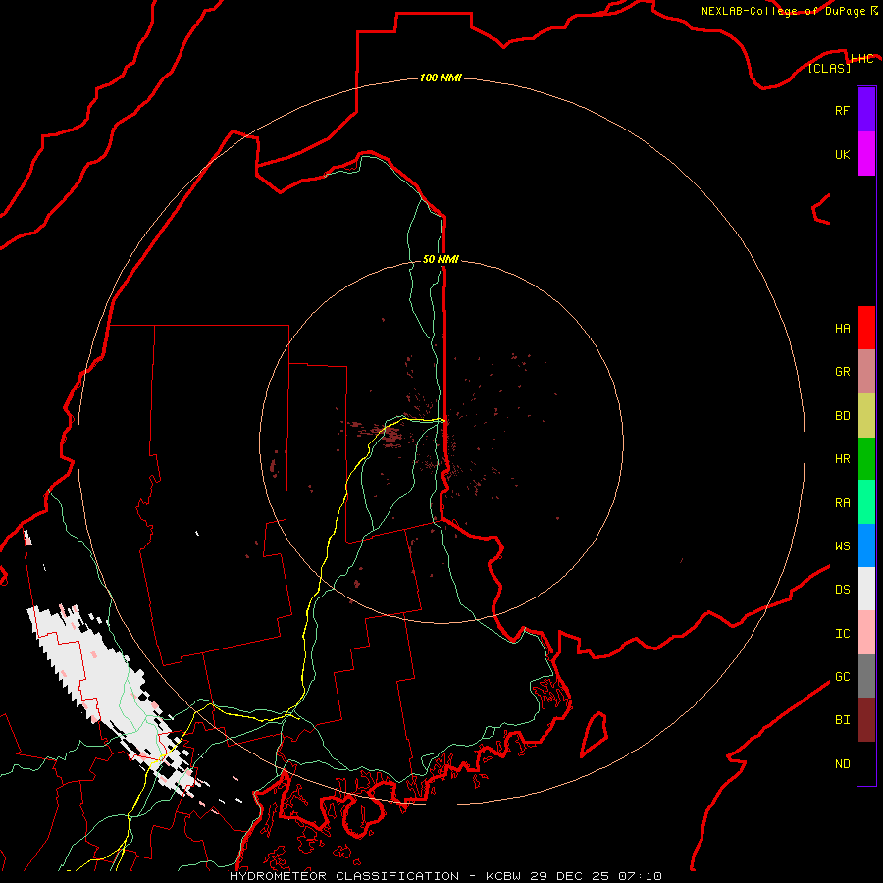Click the HA red legend swatch

[866, 328]
